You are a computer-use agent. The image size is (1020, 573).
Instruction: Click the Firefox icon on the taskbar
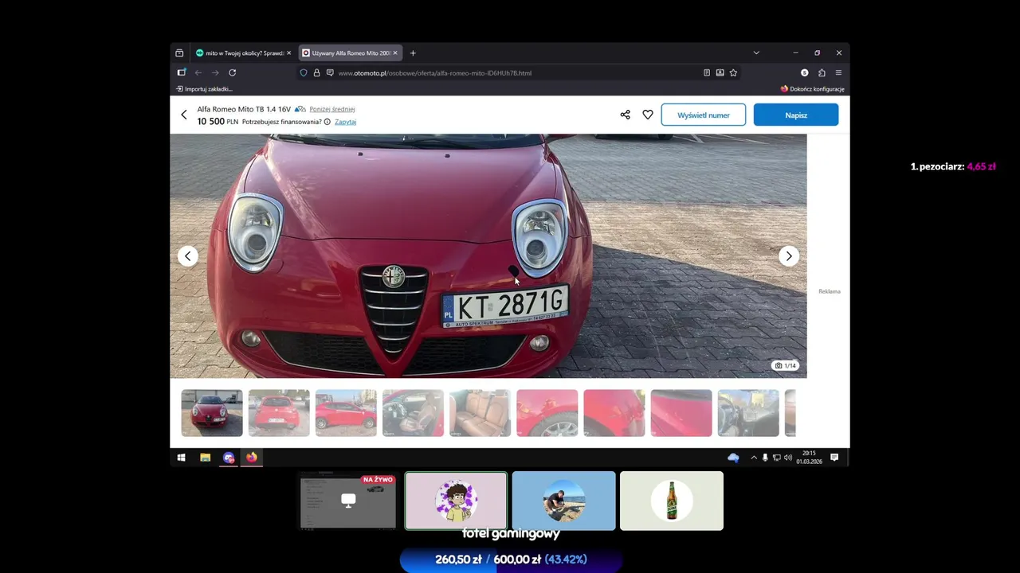tap(252, 458)
